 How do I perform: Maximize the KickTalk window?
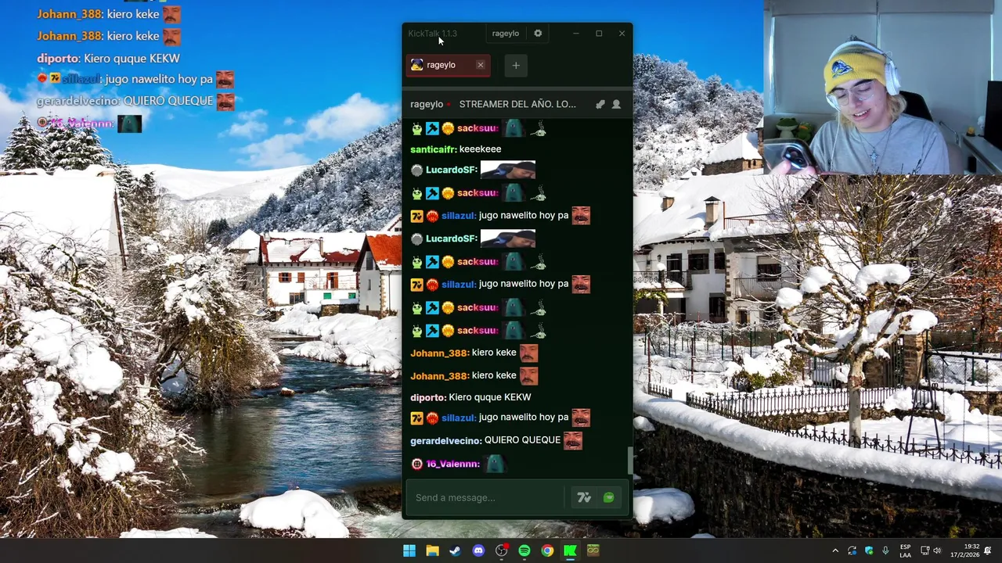599,34
